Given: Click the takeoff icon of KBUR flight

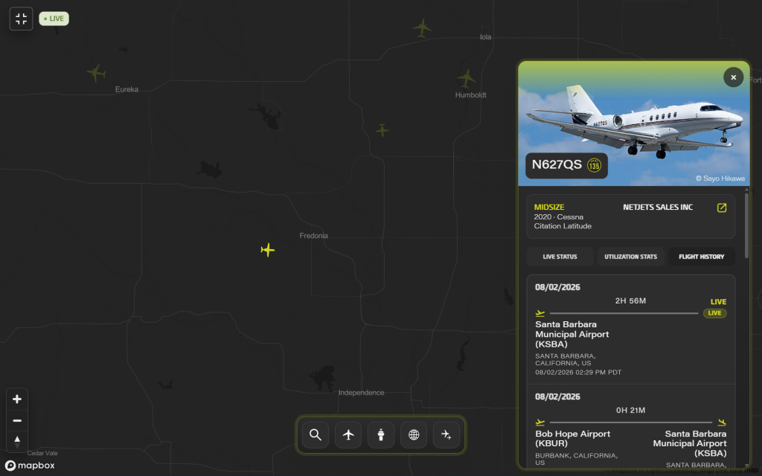Looking at the screenshot, I should (540, 422).
